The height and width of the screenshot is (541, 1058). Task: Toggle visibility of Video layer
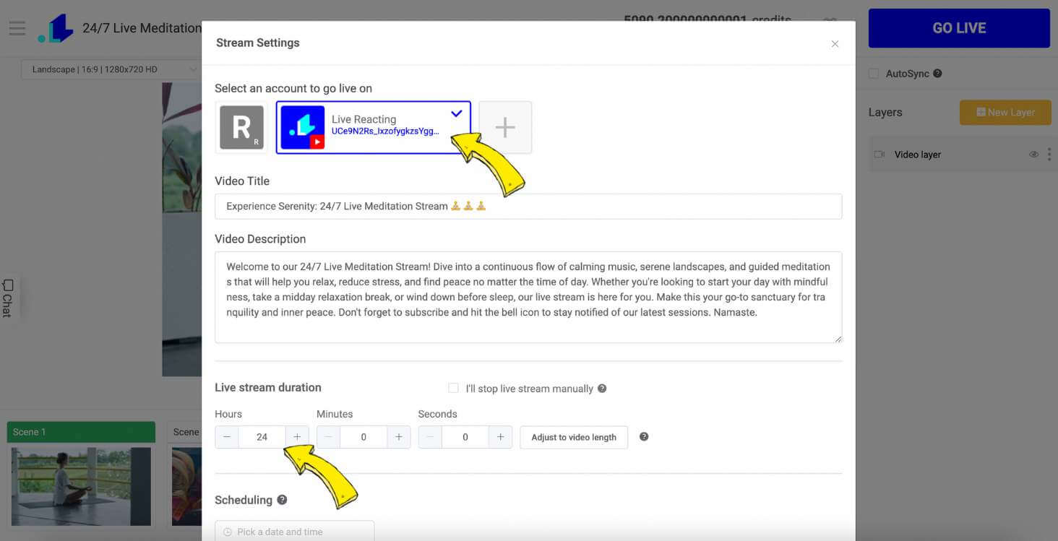tap(1033, 155)
